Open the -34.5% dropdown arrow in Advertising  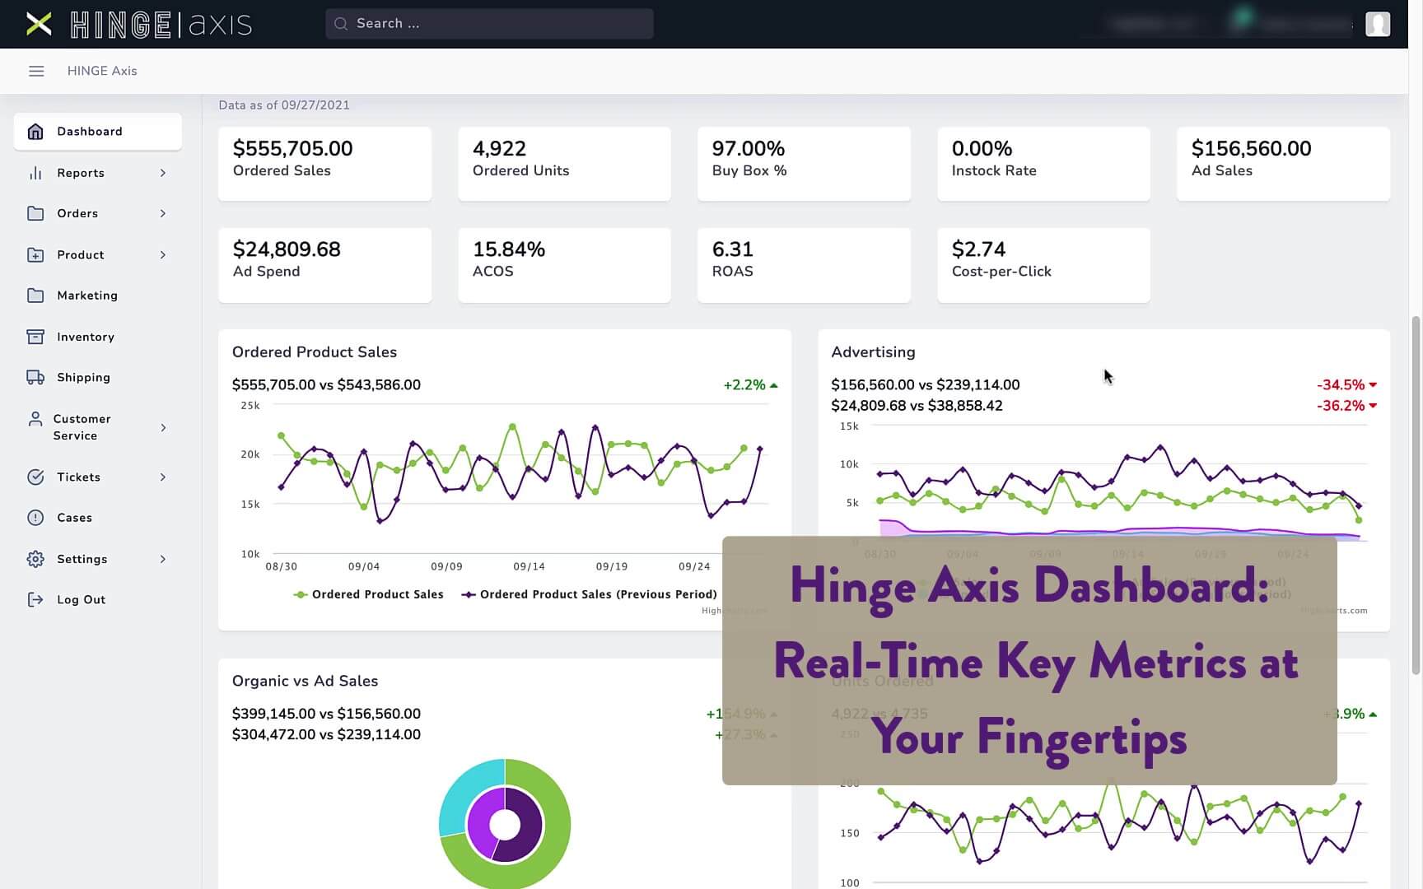click(x=1373, y=384)
